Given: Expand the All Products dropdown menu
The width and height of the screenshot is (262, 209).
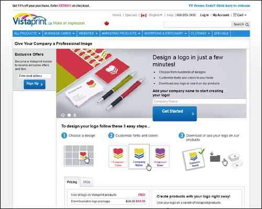Looking at the screenshot, I should click(x=27, y=33).
